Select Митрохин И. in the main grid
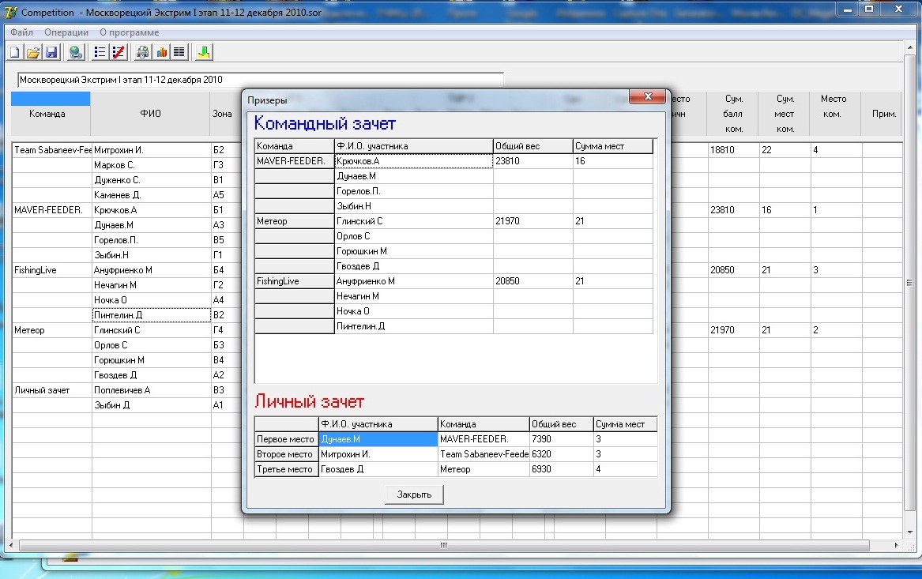922x579 pixels. tap(151, 150)
